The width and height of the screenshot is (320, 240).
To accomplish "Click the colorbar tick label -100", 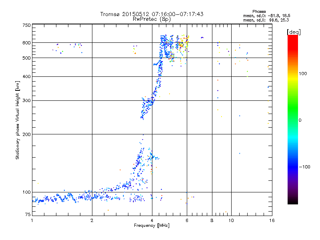I will (x=305, y=167).
